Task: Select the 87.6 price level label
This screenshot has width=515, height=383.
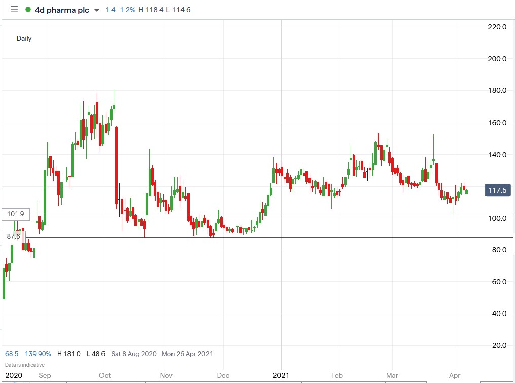Action: [x=14, y=236]
